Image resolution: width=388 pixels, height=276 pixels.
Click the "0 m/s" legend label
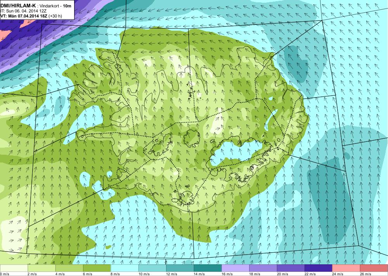[5, 274]
